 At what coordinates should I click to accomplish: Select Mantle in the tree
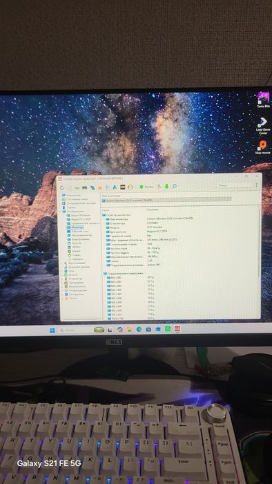click(75, 251)
